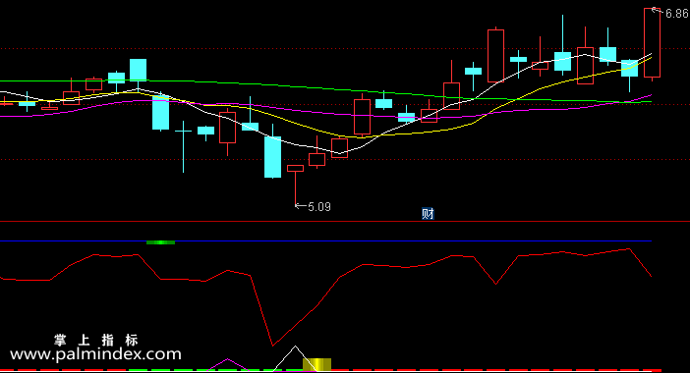Click the 6.86 high price label
The width and height of the screenshot is (690, 373).
(x=677, y=14)
